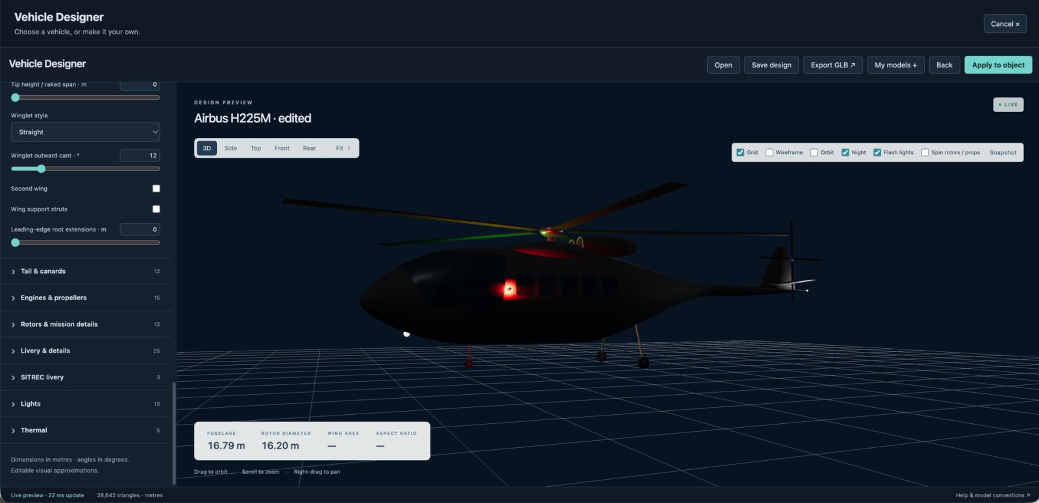This screenshot has width=1039, height=503.
Task: Expand Rotors & mission details section
Action: pos(86,324)
